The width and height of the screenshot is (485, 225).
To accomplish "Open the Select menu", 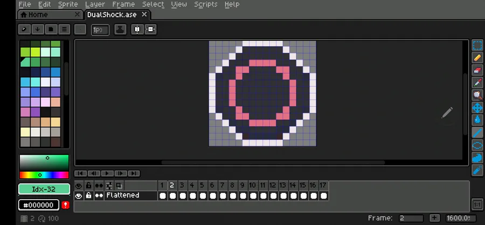I will pyautogui.click(x=153, y=4).
